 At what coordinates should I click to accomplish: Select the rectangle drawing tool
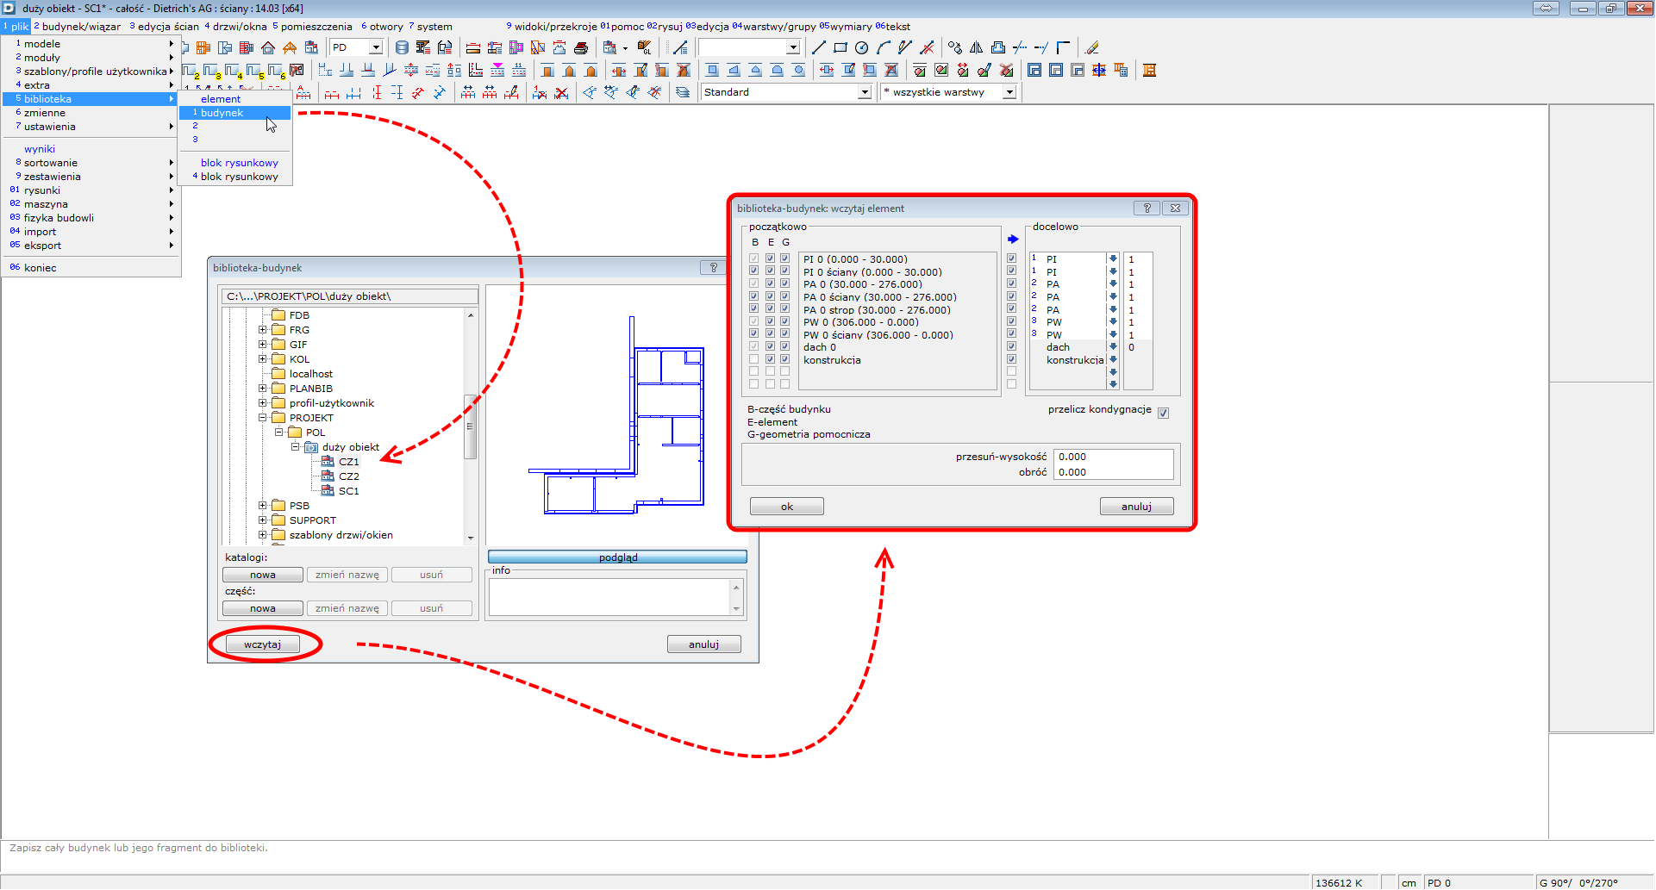[x=840, y=48]
